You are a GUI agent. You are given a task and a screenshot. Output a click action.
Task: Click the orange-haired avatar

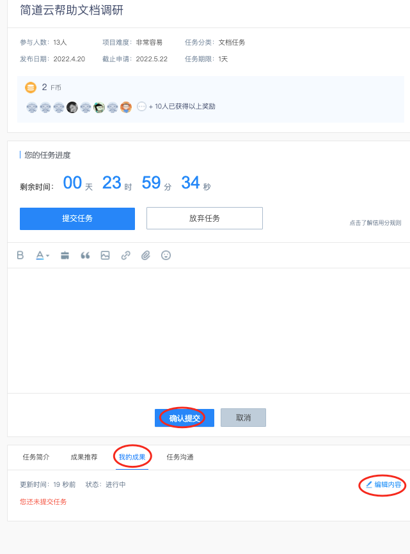click(x=126, y=107)
